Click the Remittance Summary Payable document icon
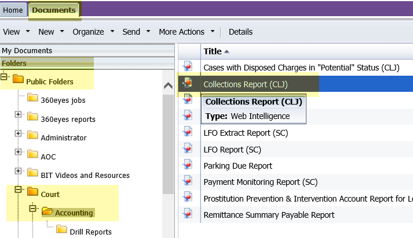This screenshot has width=413, height=238. click(x=188, y=213)
